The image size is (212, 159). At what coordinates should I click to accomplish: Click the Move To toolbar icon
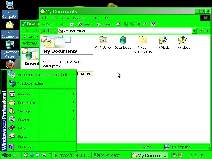pos(126,24)
